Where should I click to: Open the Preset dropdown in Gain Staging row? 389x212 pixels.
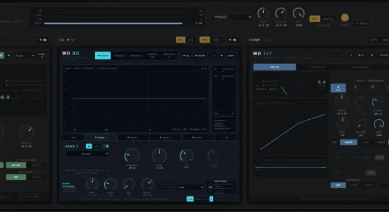[191, 187]
